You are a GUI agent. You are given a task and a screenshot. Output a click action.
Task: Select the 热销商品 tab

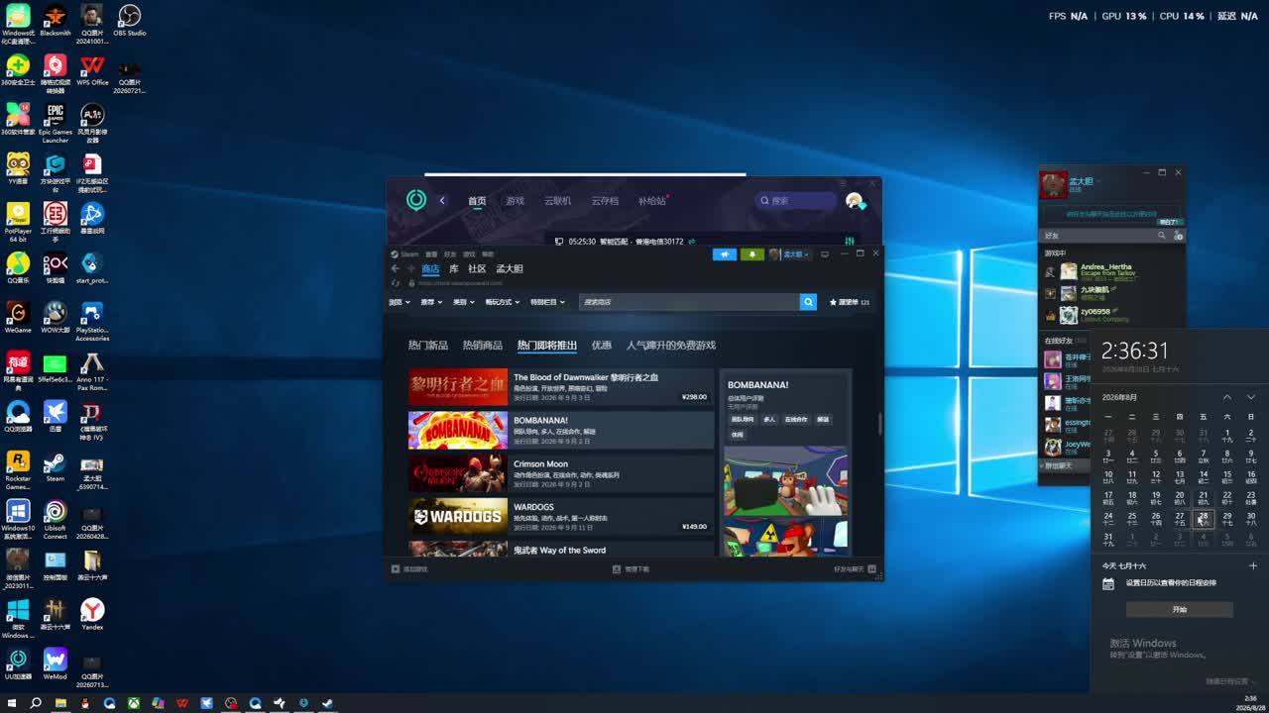coord(483,346)
